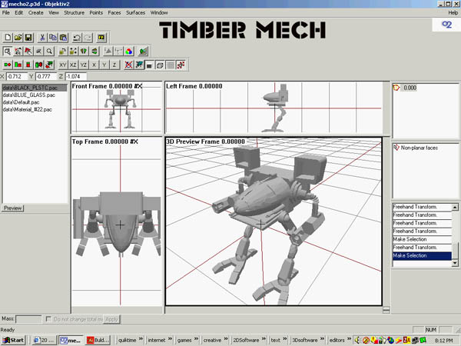Image resolution: width=461 pixels, height=346 pixels.
Task: Expand the editors quick launch toolbar chevron
Action: coord(349,339)
